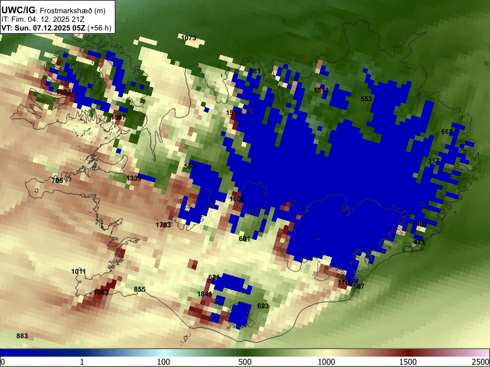Click the 1841 value label
This screenshot has height=367, width=490.
[205, 294]
